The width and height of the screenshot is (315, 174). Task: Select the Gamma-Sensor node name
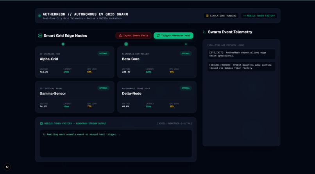[53, 93]
